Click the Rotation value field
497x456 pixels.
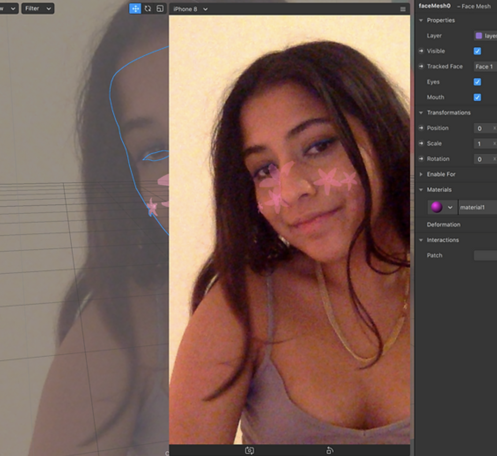pyautogui.click(x=485, y=159)
